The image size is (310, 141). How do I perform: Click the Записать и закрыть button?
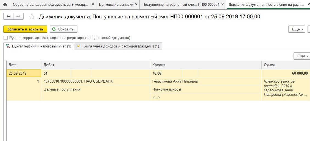[x=25, y=29]
